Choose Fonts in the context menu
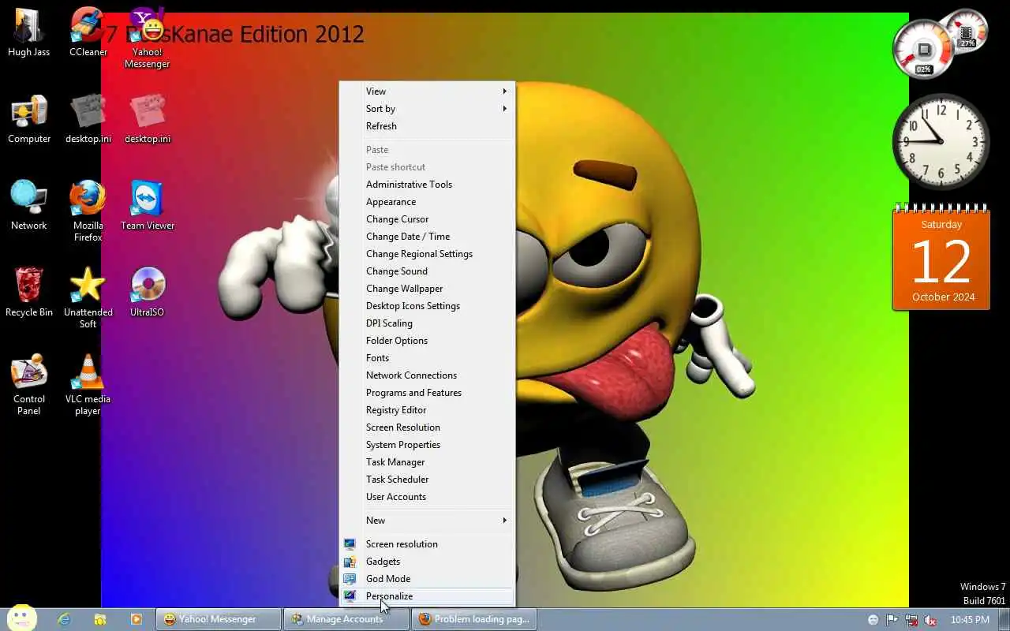Viewport: 1010px width, 631px height. pos(427,358)
